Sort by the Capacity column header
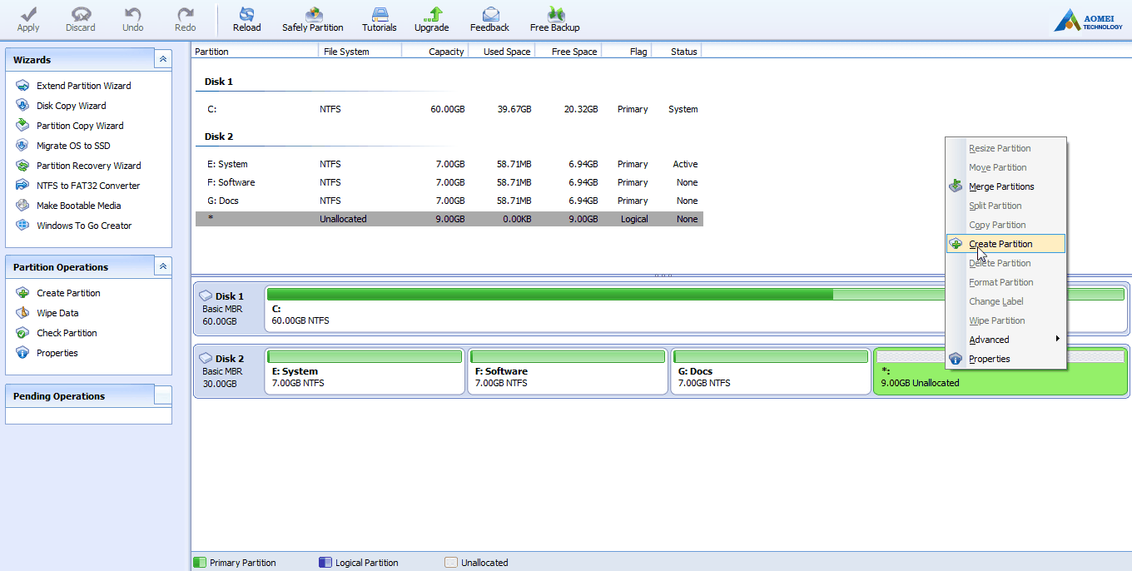The width and height of the screenshot is (1132, 571). (434, 51)
